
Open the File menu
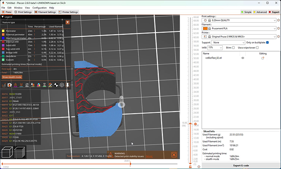pyautogui.click(x=3, y=8)
